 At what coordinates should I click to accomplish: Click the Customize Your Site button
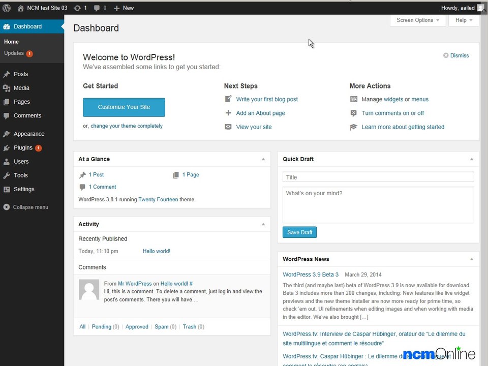pos(124,107)
